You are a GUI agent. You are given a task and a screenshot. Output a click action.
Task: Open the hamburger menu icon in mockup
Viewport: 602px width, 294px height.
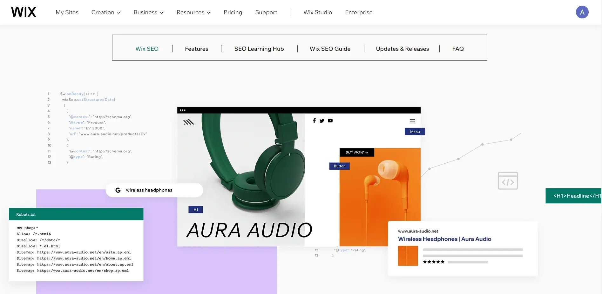[x=412, y=121]
